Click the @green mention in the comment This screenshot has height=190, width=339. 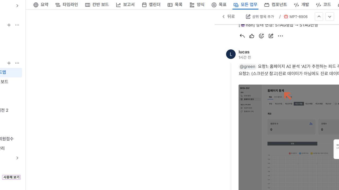(x=247, y=66)
